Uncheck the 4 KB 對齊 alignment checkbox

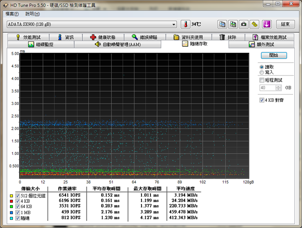coord(263,100)
